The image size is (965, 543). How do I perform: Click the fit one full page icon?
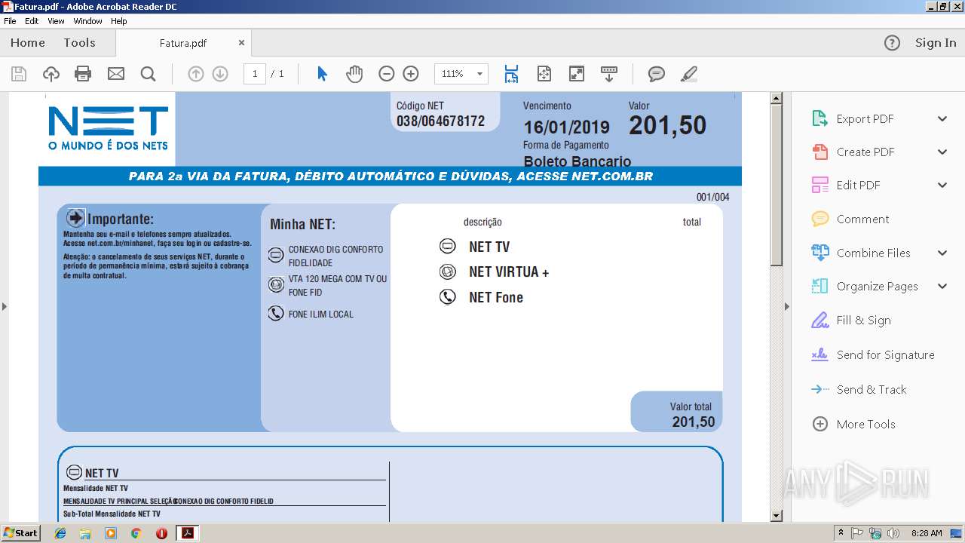click(544, 74)
